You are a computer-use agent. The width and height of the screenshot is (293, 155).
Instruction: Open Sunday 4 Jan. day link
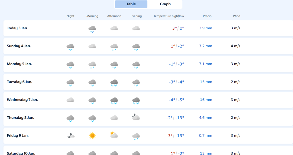(19, 46)
